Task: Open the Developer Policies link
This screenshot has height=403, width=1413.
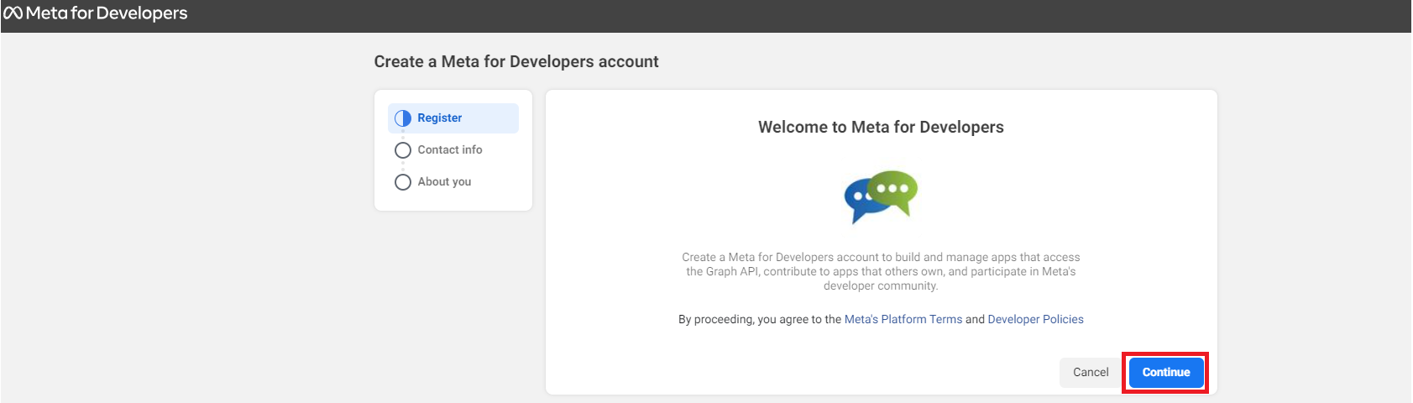Action: tap(1035, 320)
